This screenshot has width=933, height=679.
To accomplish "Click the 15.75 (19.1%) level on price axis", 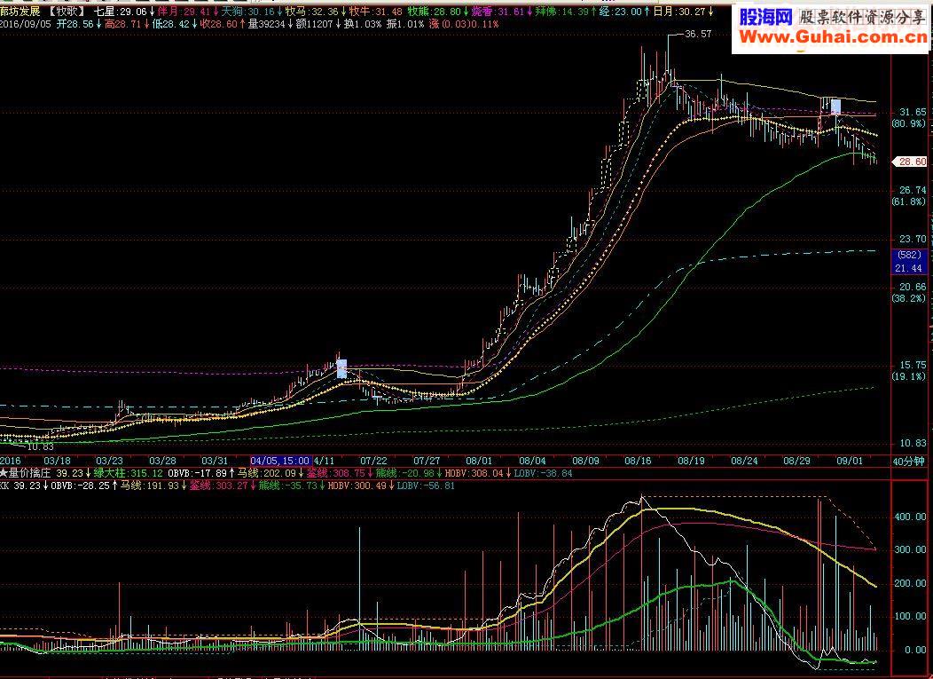I will [908, 370].
